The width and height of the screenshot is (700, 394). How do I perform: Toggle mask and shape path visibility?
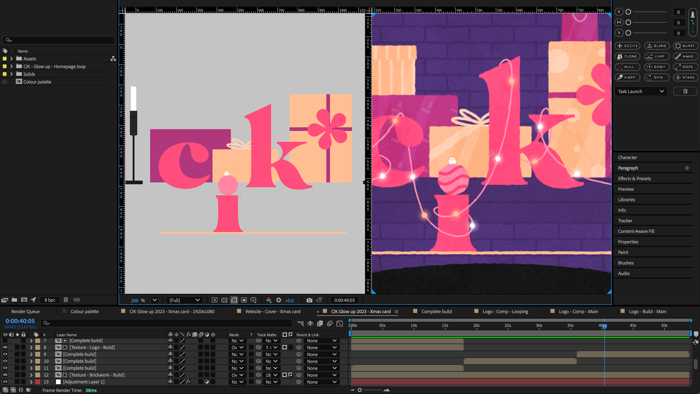coord(234,300)
